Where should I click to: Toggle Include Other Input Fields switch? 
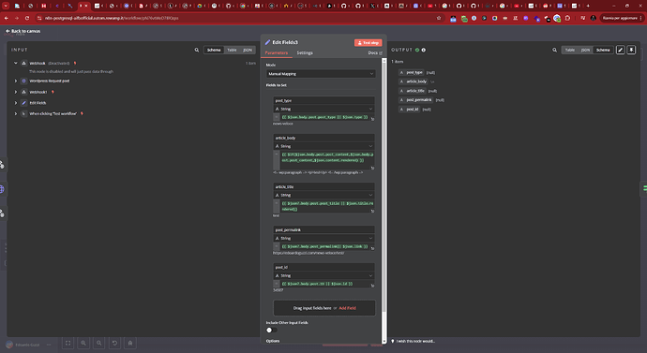(x=272, y=330)
